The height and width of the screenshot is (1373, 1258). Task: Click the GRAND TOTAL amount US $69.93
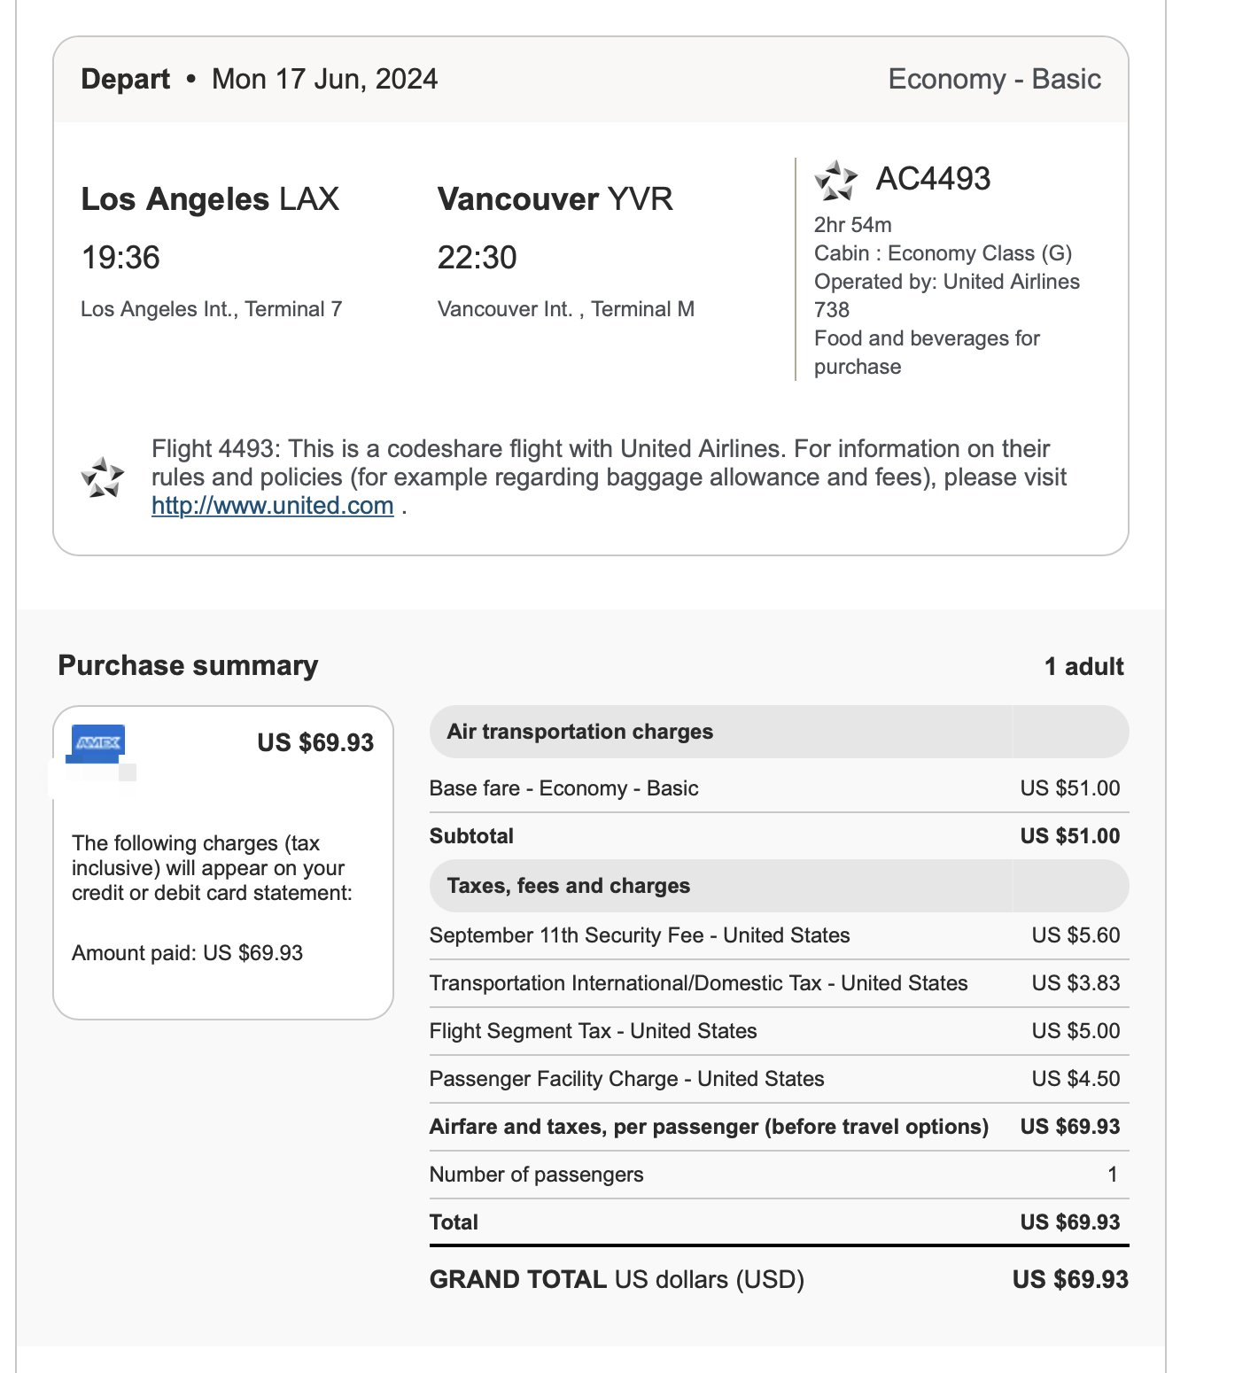tap(1070, 1280)
